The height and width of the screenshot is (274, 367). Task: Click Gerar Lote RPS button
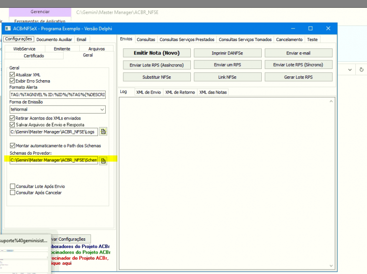pyautogui.click(x=298, y=77)
